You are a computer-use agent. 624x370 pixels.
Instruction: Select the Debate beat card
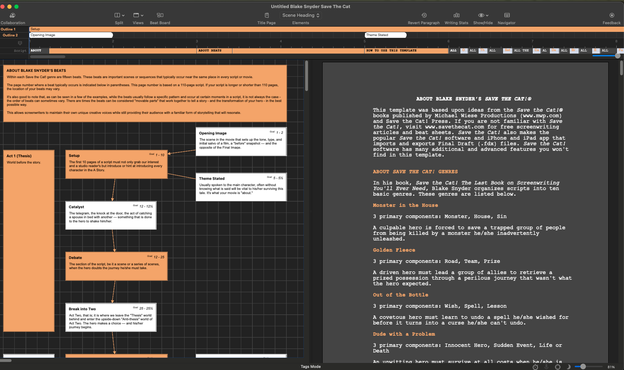[x=116, y=266]
